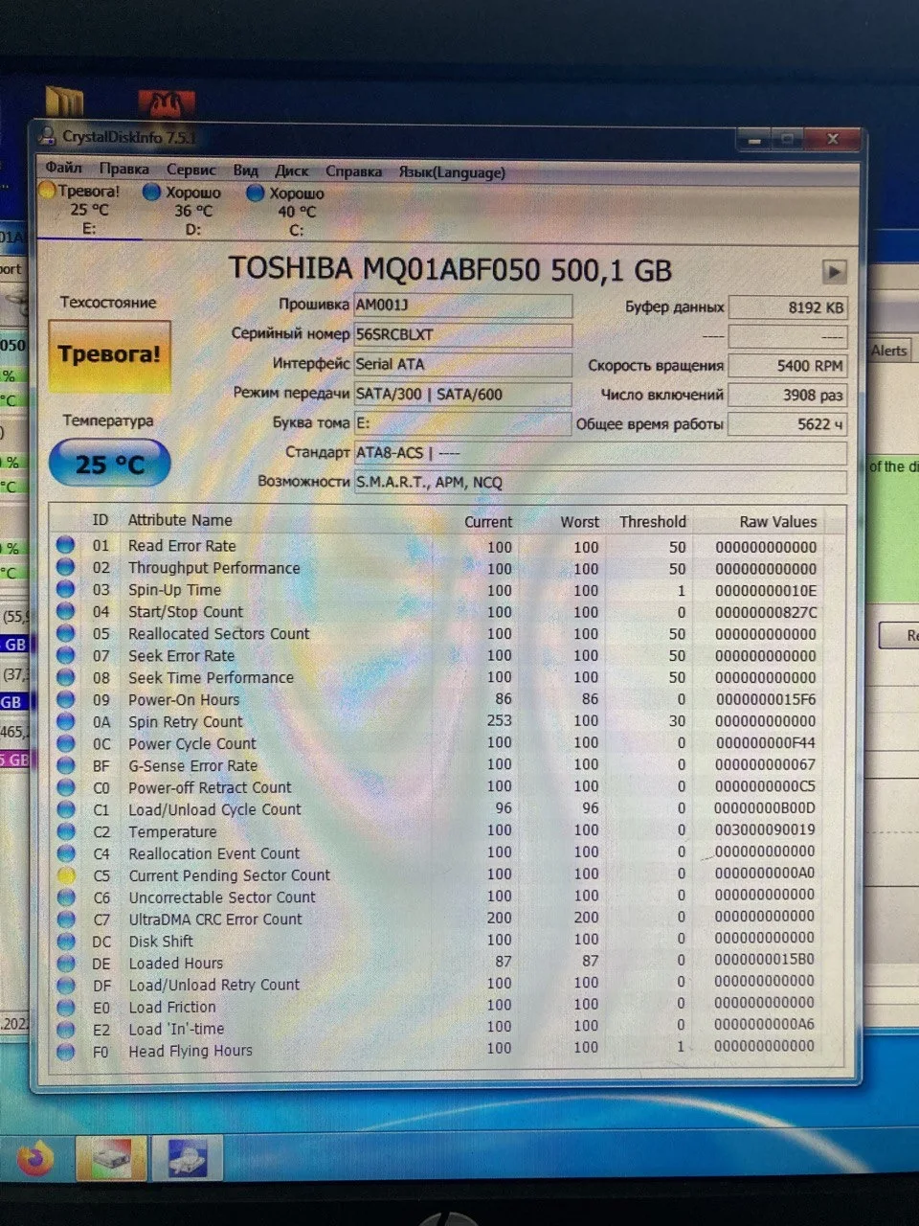
Task: Open the Файл menu
Action: tap(64, 168)
